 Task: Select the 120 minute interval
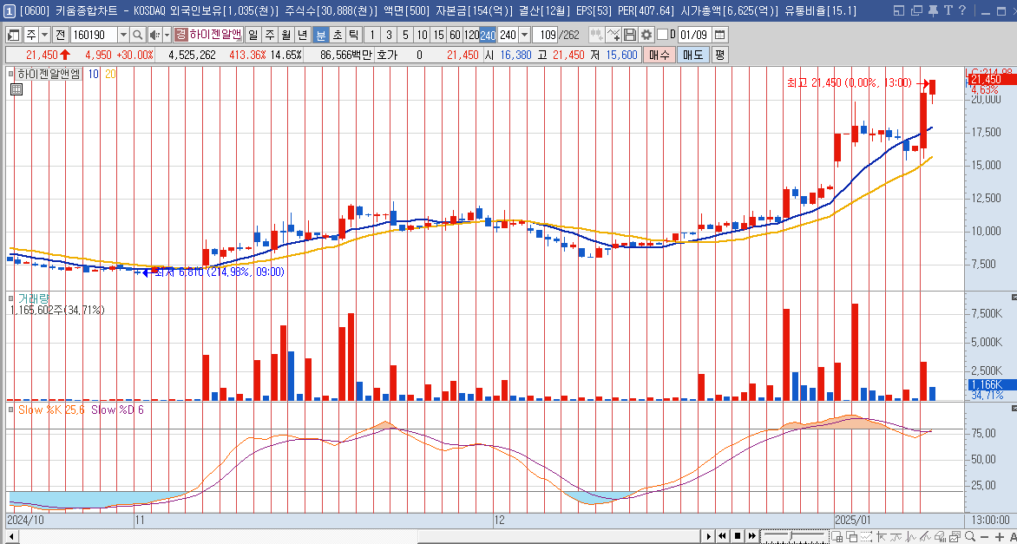pyautogui.click(x=471, y=35)
